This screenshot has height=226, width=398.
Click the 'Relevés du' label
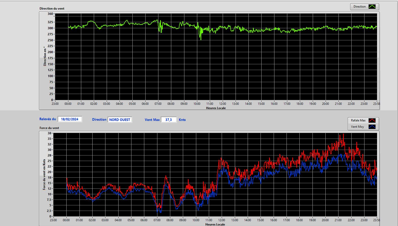(48, 119)
